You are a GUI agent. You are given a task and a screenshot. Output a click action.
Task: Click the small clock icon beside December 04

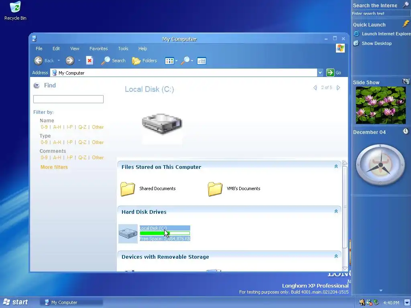406,131
